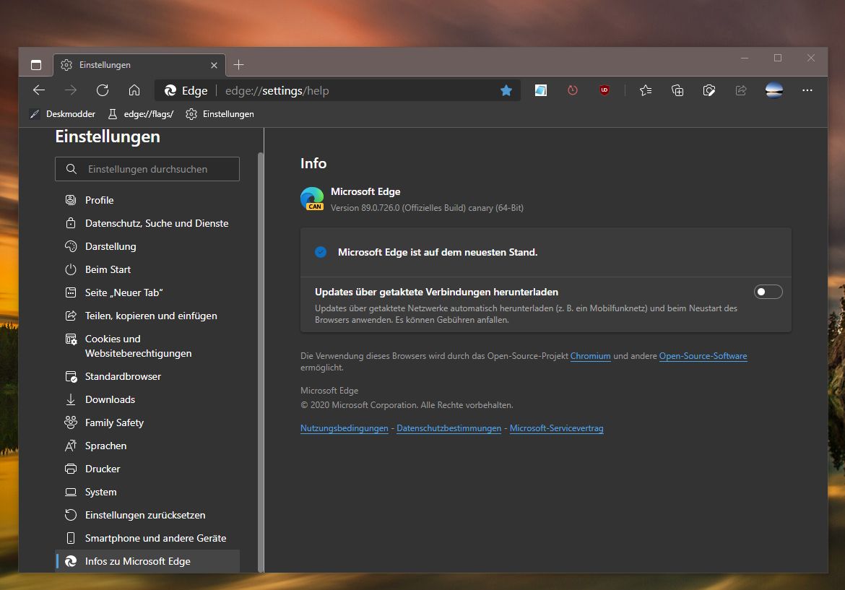Screen dimensions: 845x590
Task: Click the blue square extension icon
Action: tap(540, 90)
